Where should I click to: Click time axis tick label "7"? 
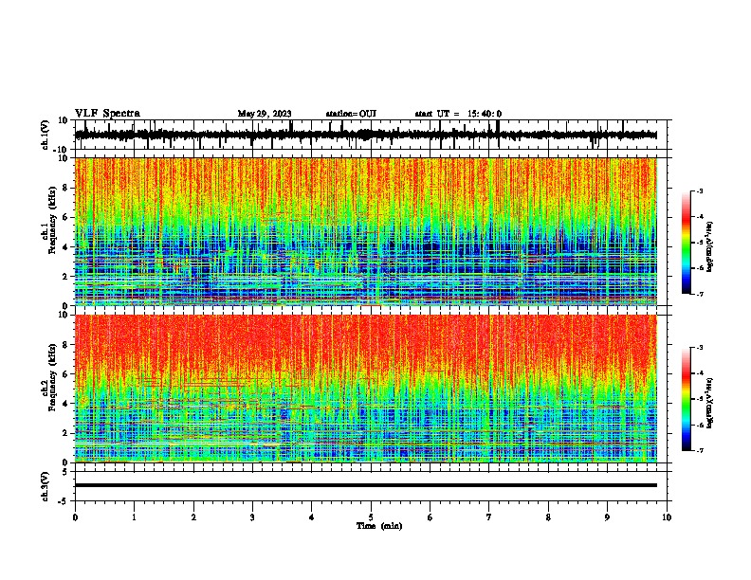489,517
